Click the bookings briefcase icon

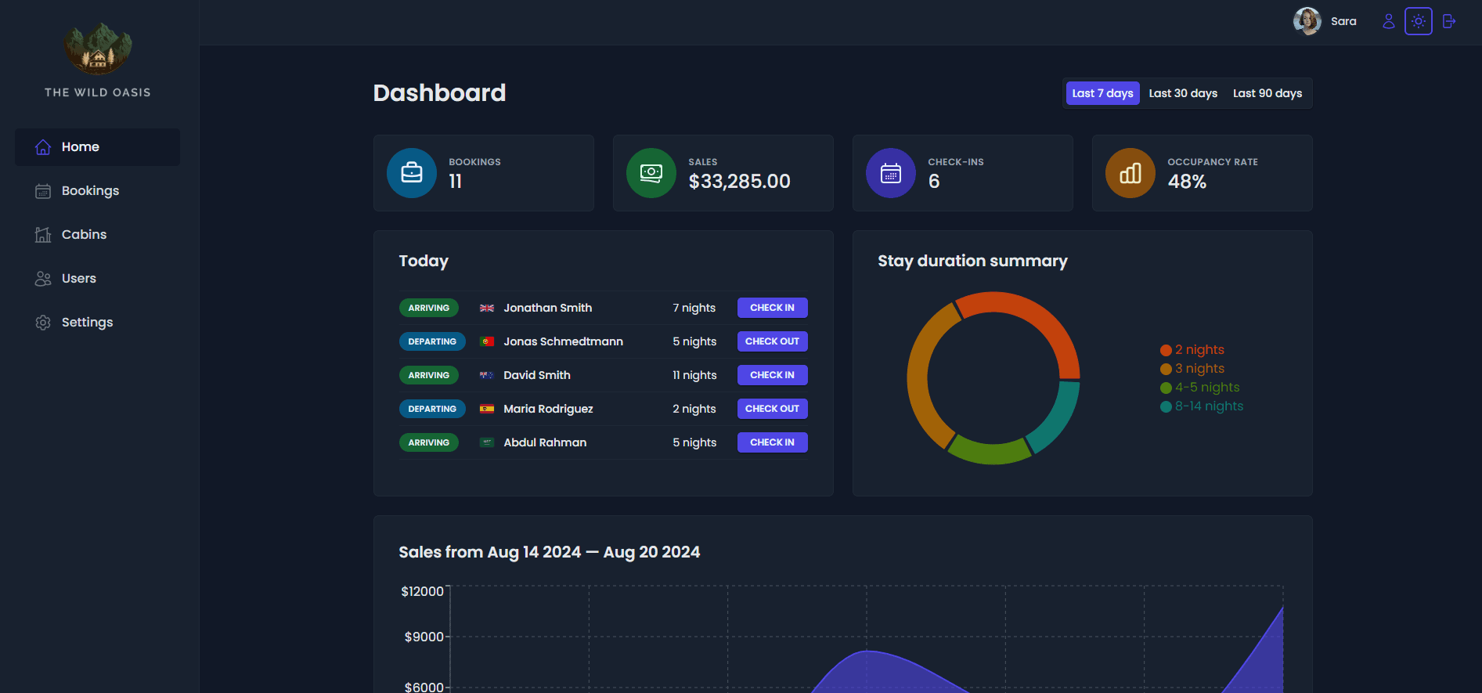(412, 173)
